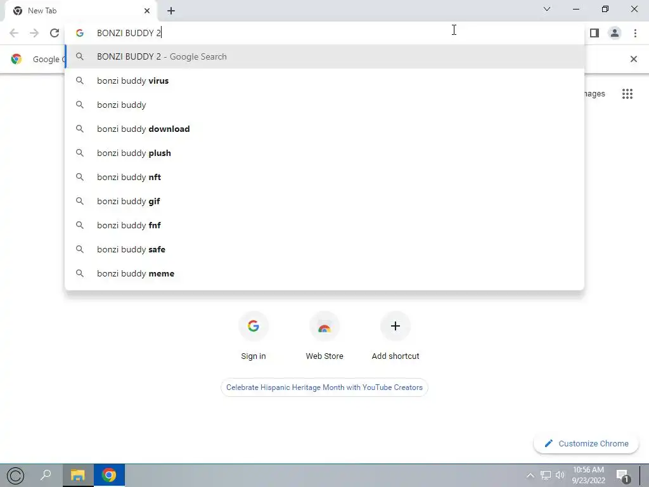Image resolution: width=649 pixels, height=487 pixels.
Task: Open the Images link
Action: [594, 94]
